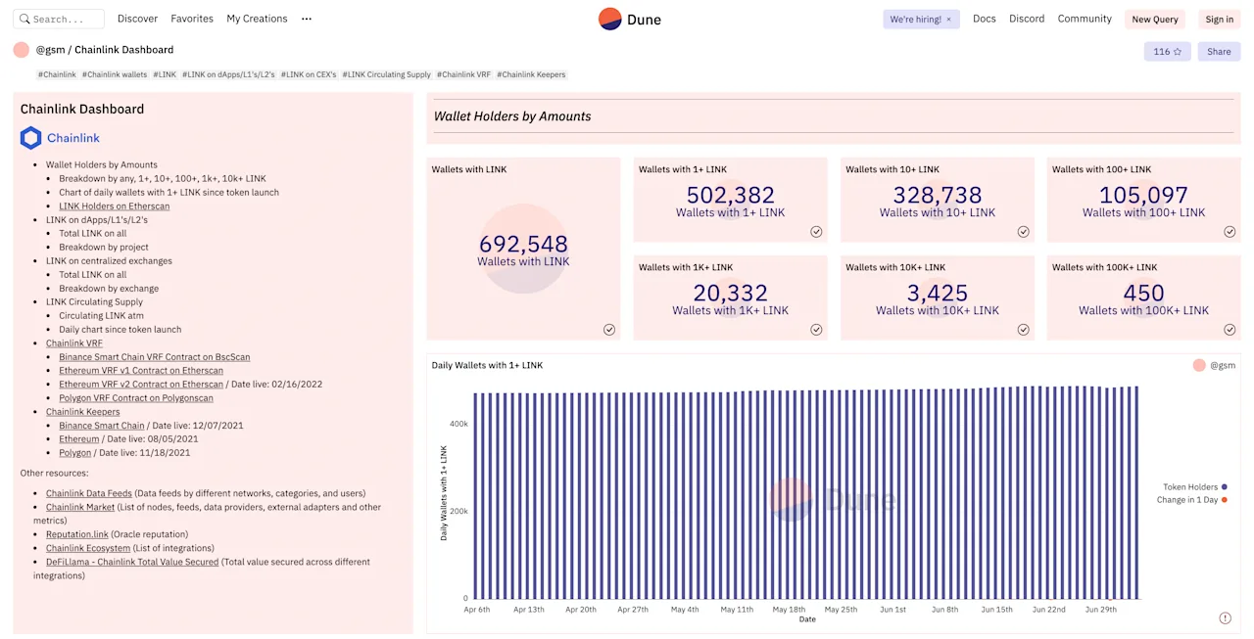This screenshot has height=639, width=1254.
Task: Open DeFiLlama Chainlink Total Value Secured link
Action: (x=132, y=563)
